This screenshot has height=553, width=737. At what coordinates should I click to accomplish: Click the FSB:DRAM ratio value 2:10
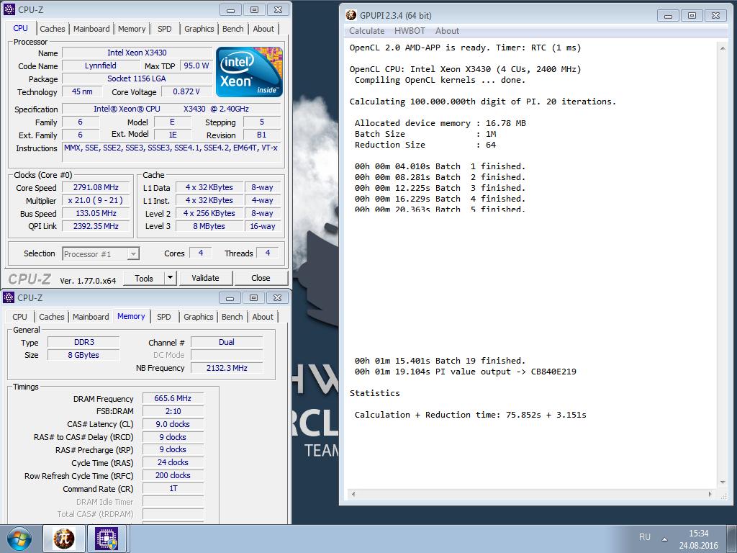173,411
